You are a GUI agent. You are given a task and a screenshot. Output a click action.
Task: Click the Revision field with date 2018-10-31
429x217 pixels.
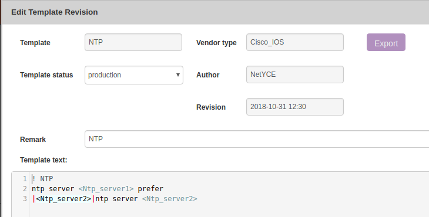tap(295, 107)
